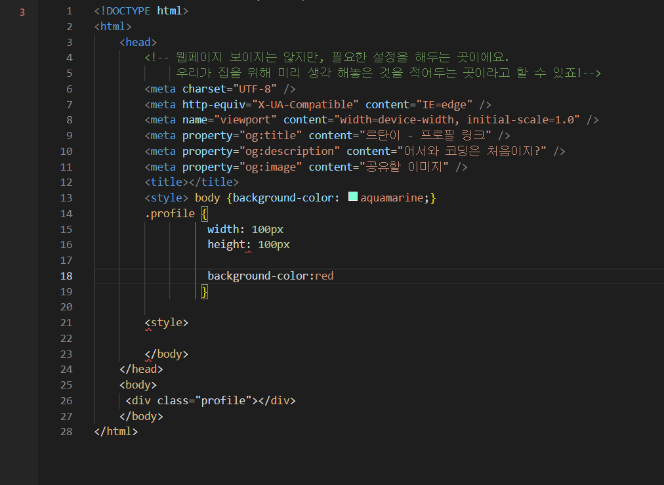Viewport: 664px width, 485px height.
Task: Select empty line number 17 in gutter
Action: [66, 261]
